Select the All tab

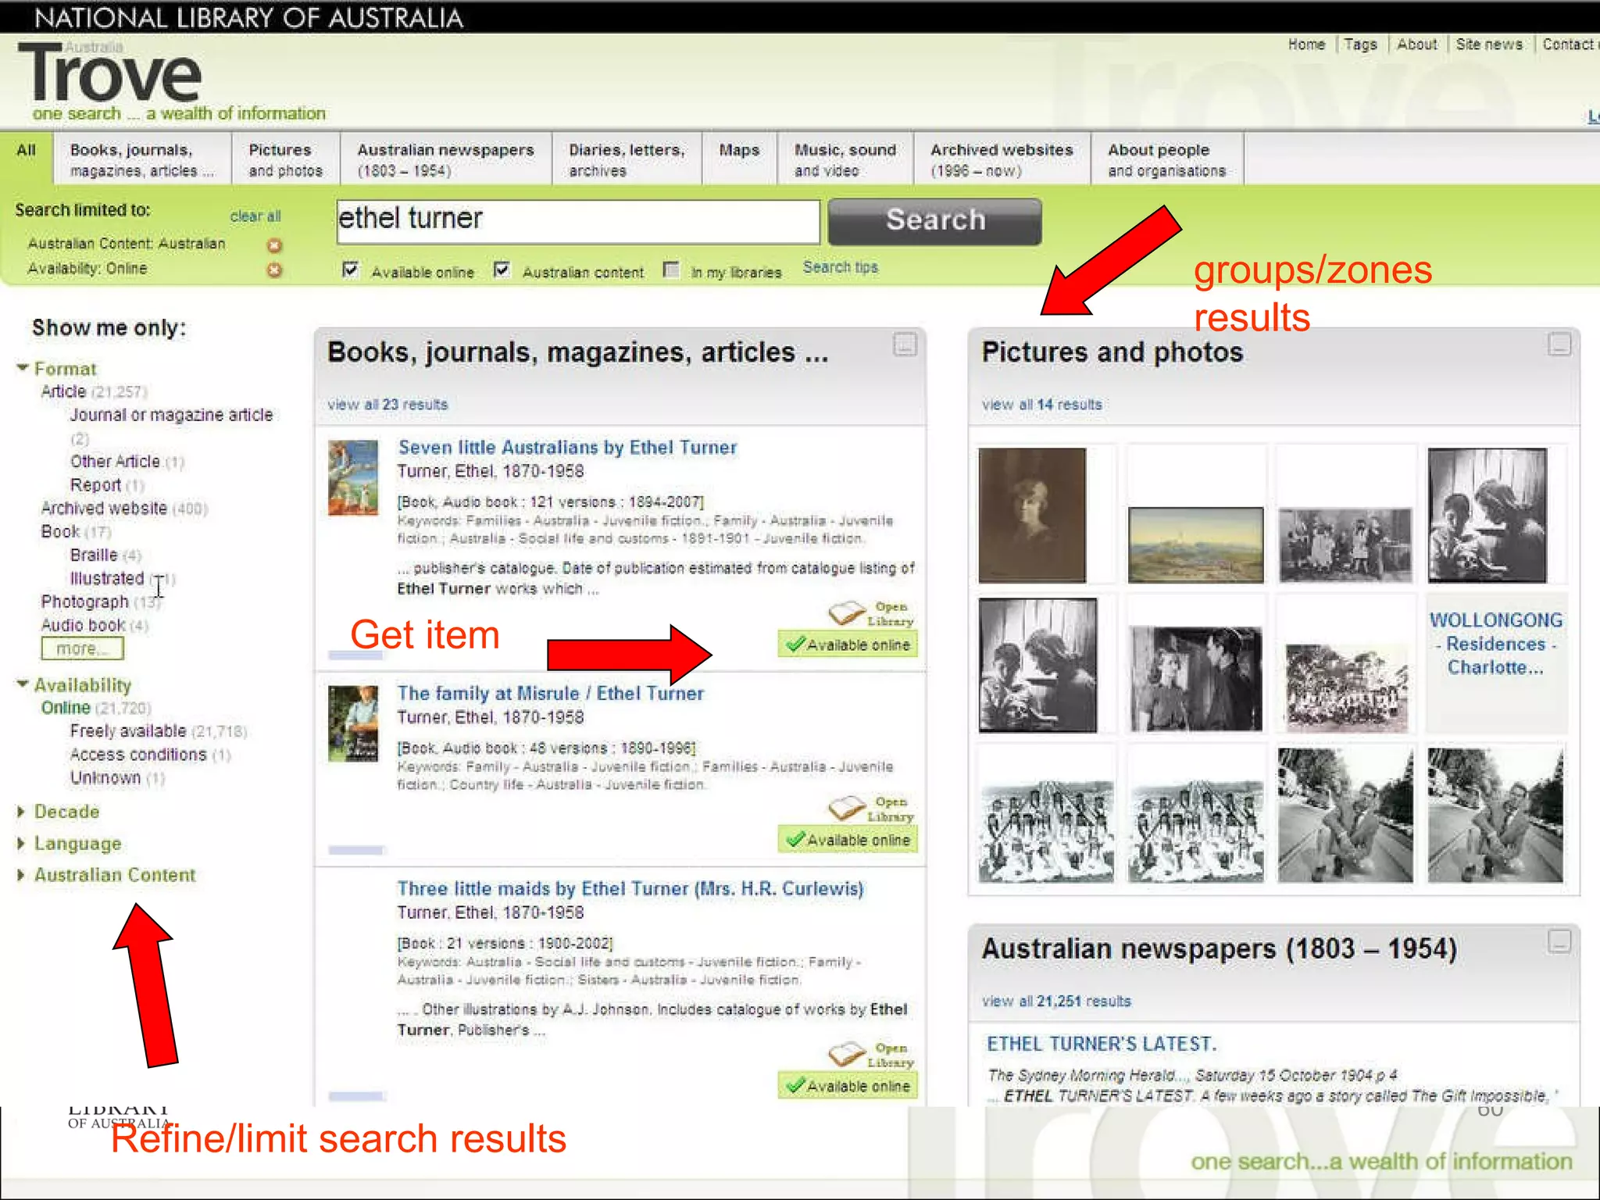click(27, 159)
